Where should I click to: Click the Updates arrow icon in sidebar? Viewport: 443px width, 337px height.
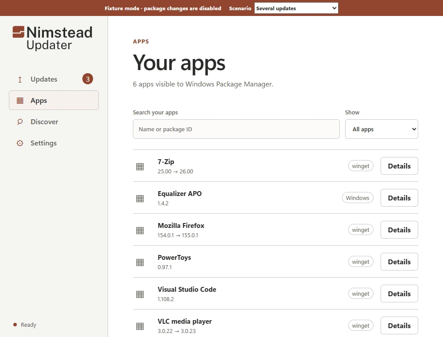tap(20, 79)
